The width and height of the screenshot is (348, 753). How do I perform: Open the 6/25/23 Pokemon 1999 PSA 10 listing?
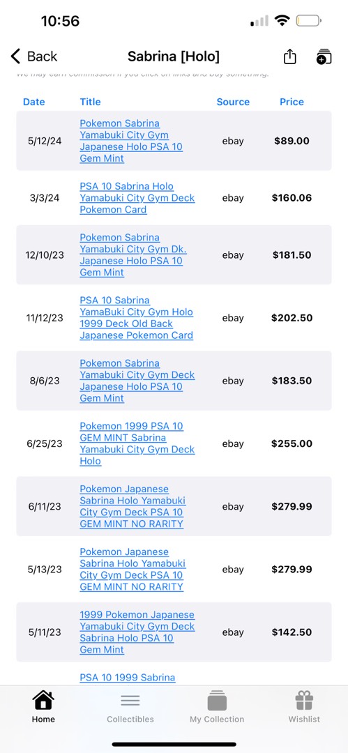click(x=137, y=443)
